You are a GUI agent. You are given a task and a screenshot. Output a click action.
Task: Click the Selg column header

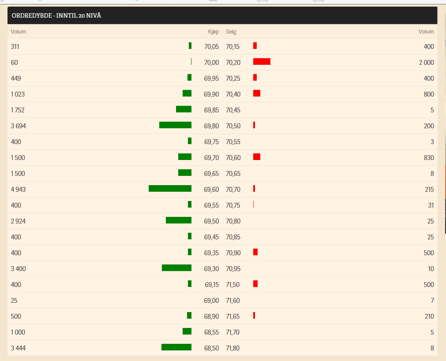click(x=231, y=32)
